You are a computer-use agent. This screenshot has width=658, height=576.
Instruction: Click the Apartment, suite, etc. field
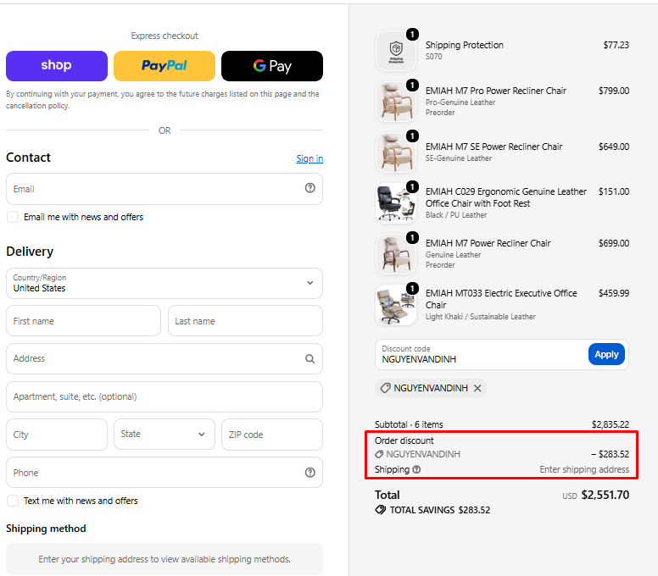click(164, 396)
